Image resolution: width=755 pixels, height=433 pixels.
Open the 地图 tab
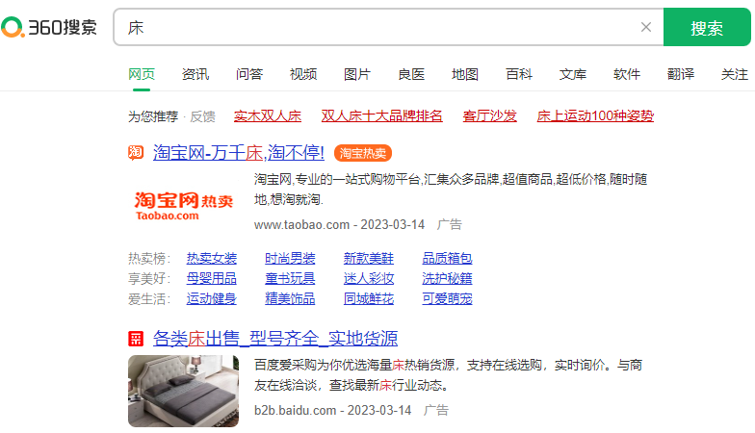click(465, 74)
